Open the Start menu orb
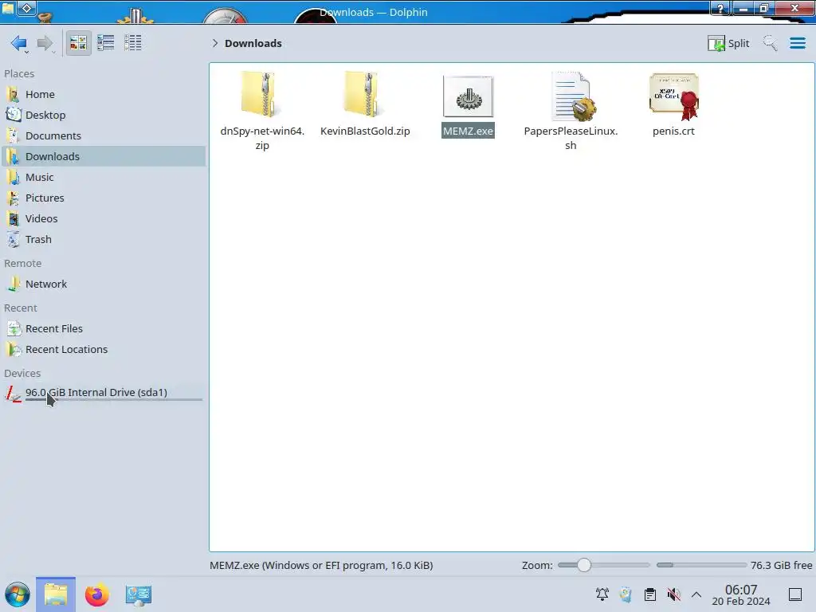Viewport: 816px width, 612px height. (x=18, y=594)
